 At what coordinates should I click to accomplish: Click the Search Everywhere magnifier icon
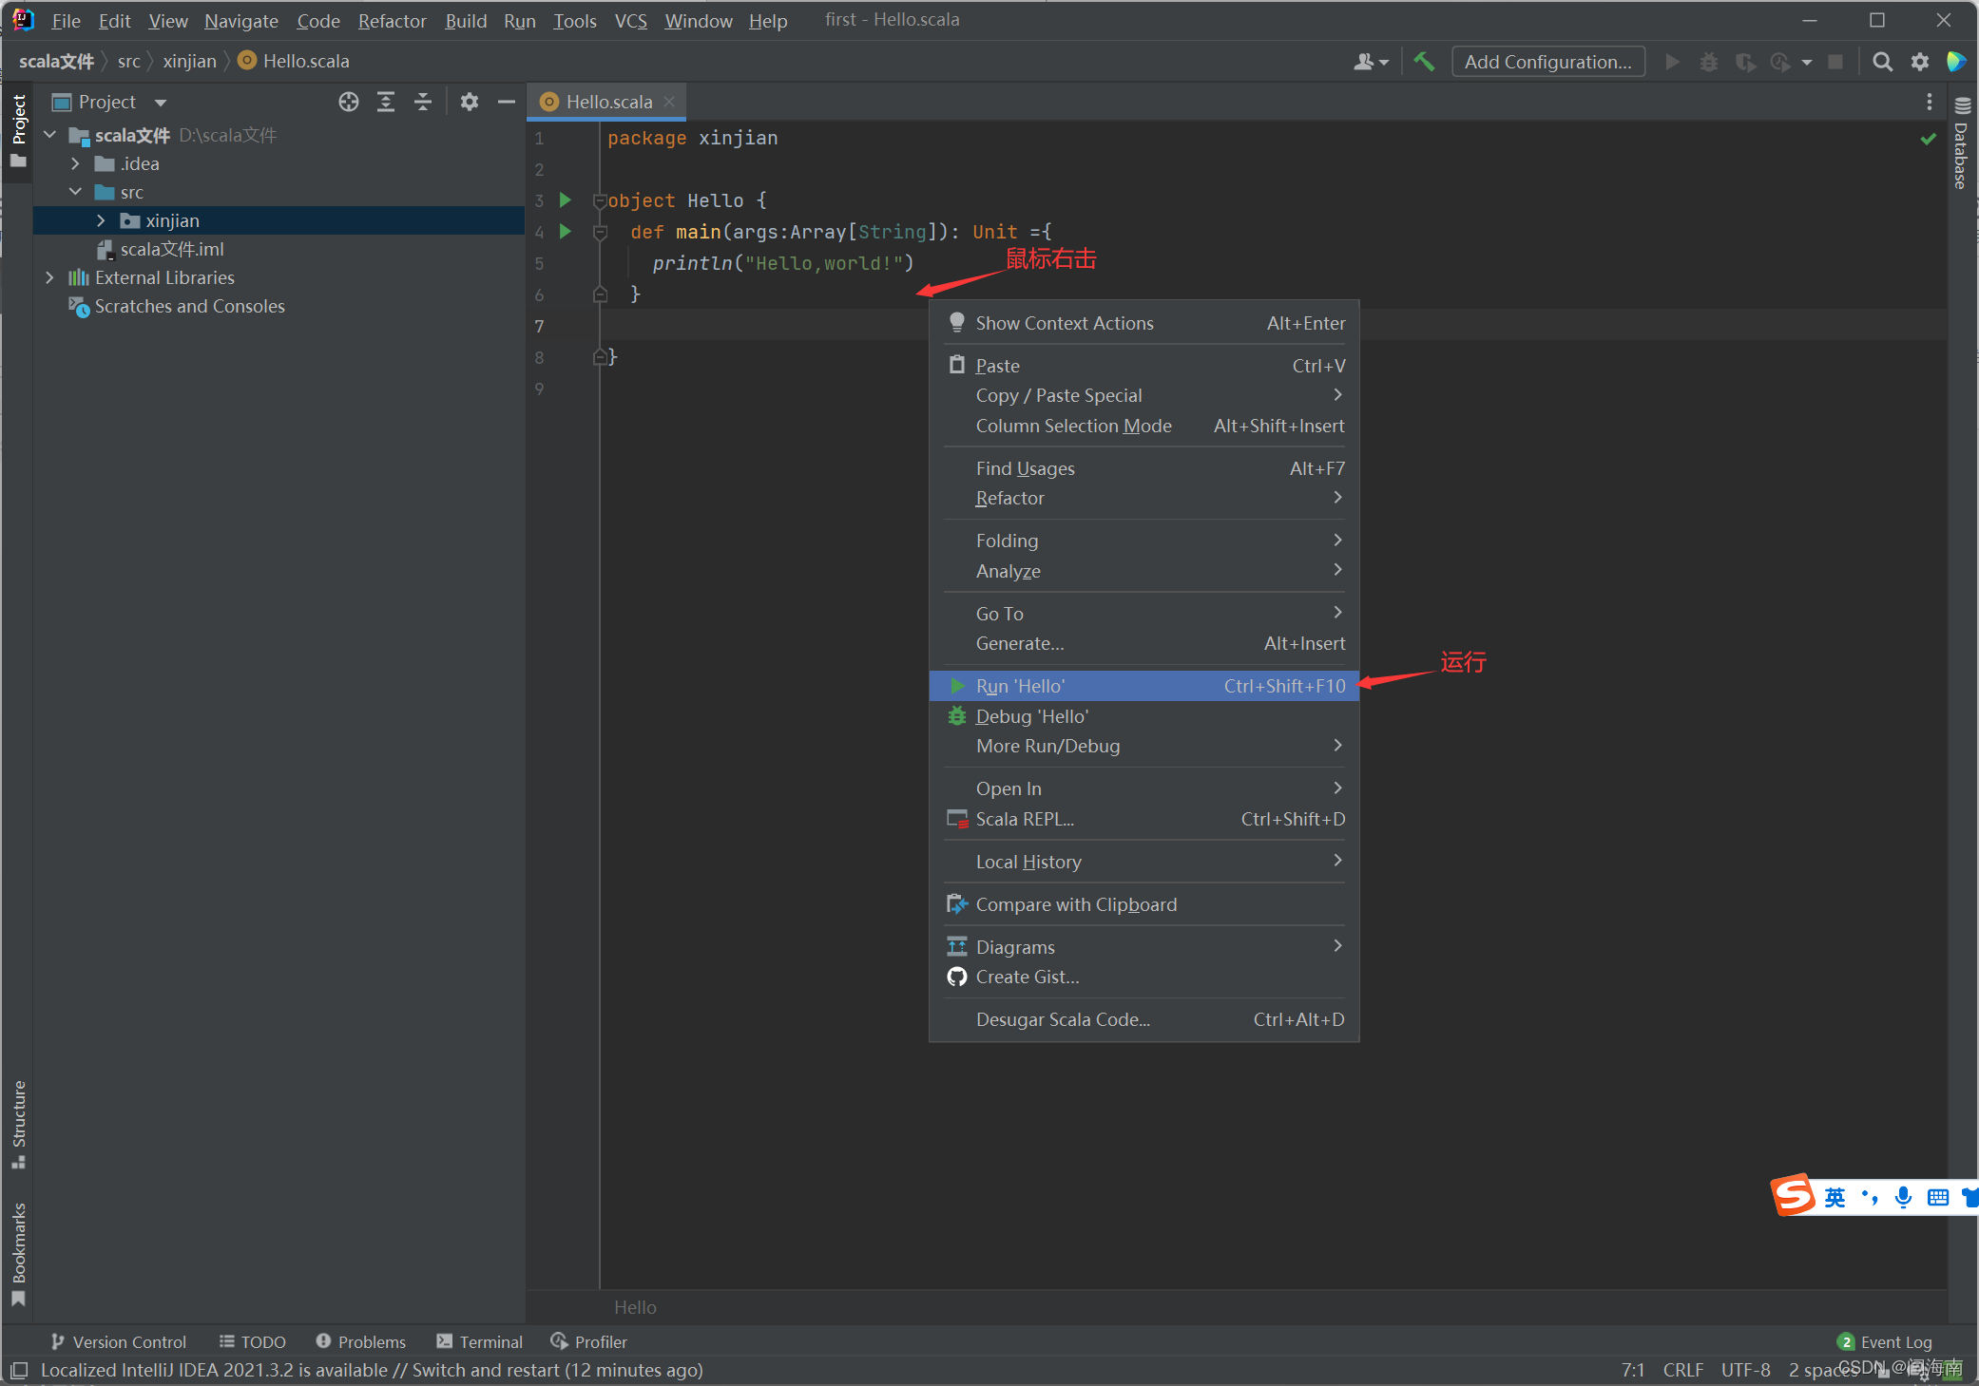tap(1881, 62)
